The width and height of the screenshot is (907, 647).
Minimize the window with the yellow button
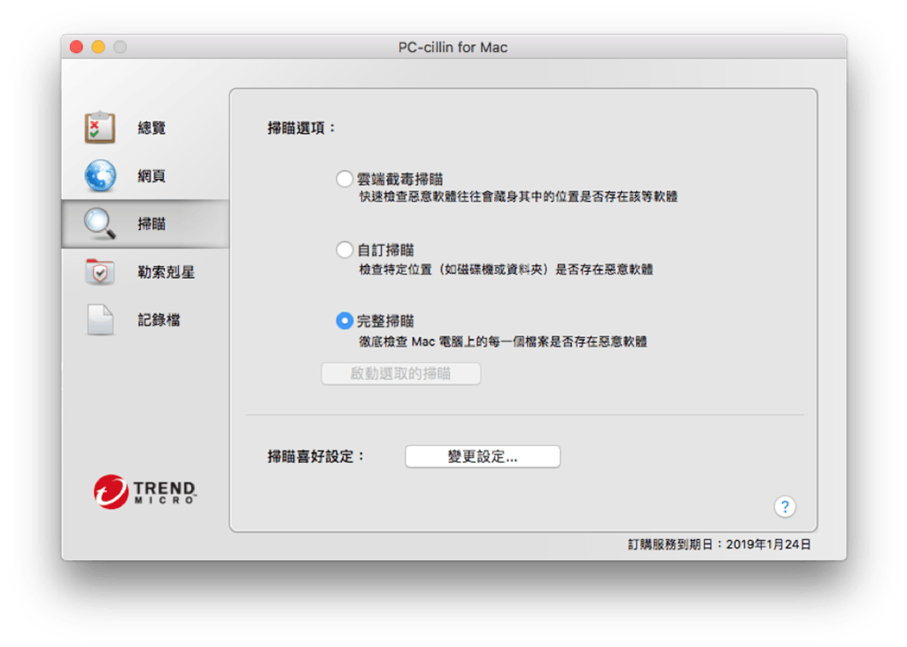[x=98, y=47]
